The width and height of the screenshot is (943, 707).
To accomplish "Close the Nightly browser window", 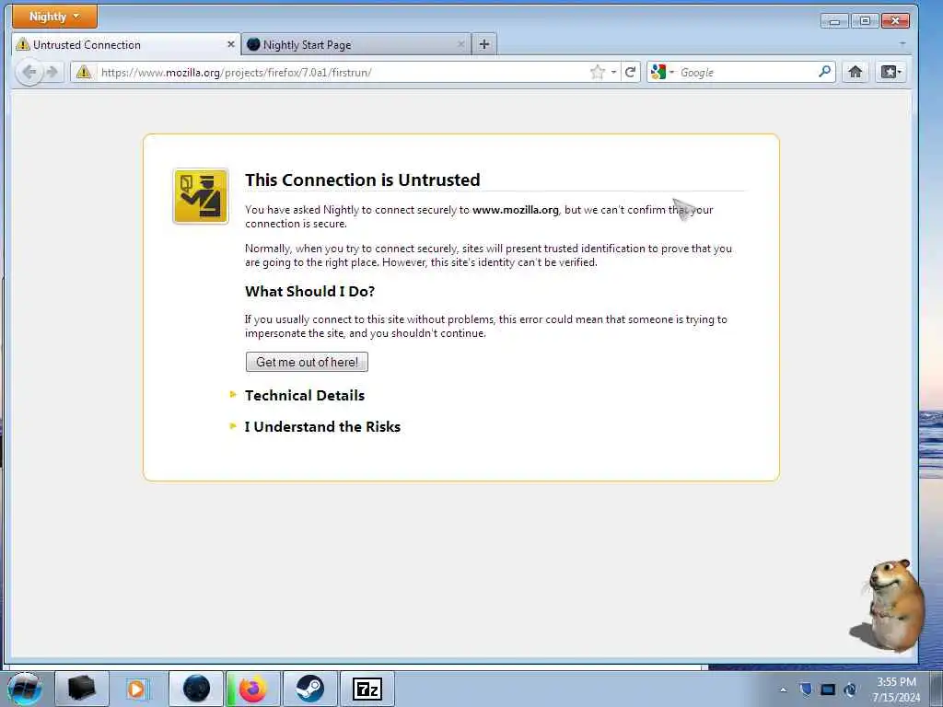I will coord(895,21).
